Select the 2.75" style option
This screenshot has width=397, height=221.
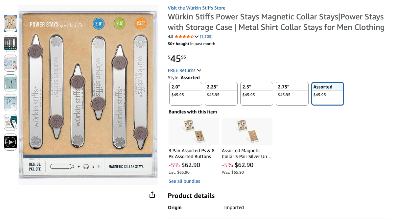[x=292, y=93]
